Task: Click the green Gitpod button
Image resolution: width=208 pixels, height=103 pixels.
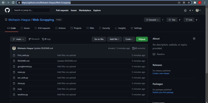Action: pyautogui.click(x=142, y=39)
